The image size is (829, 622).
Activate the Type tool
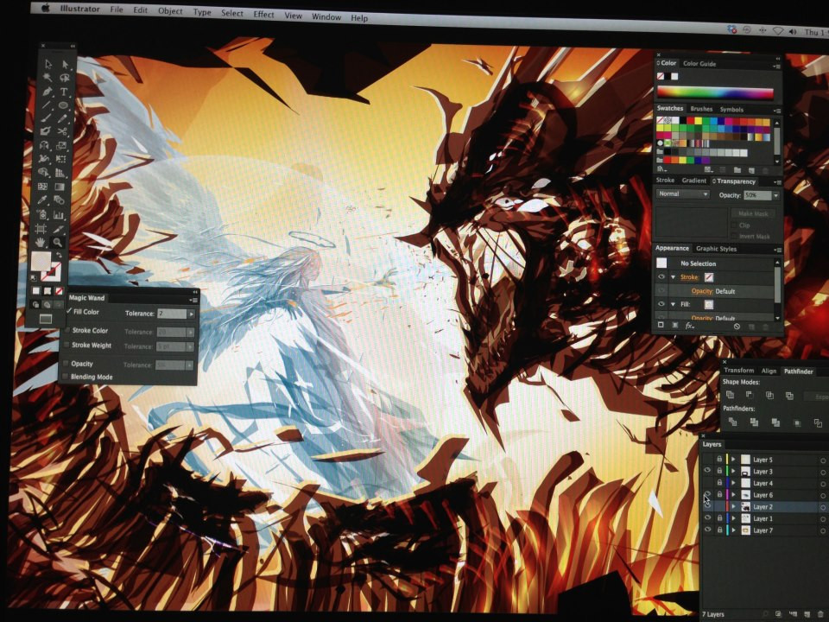point(64,92)
